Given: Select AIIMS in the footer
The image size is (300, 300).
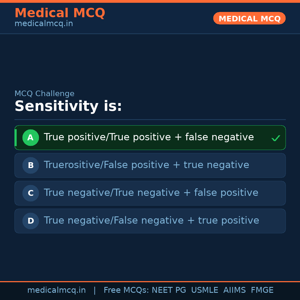Looking at the screenshot, I should coord(234,290).
